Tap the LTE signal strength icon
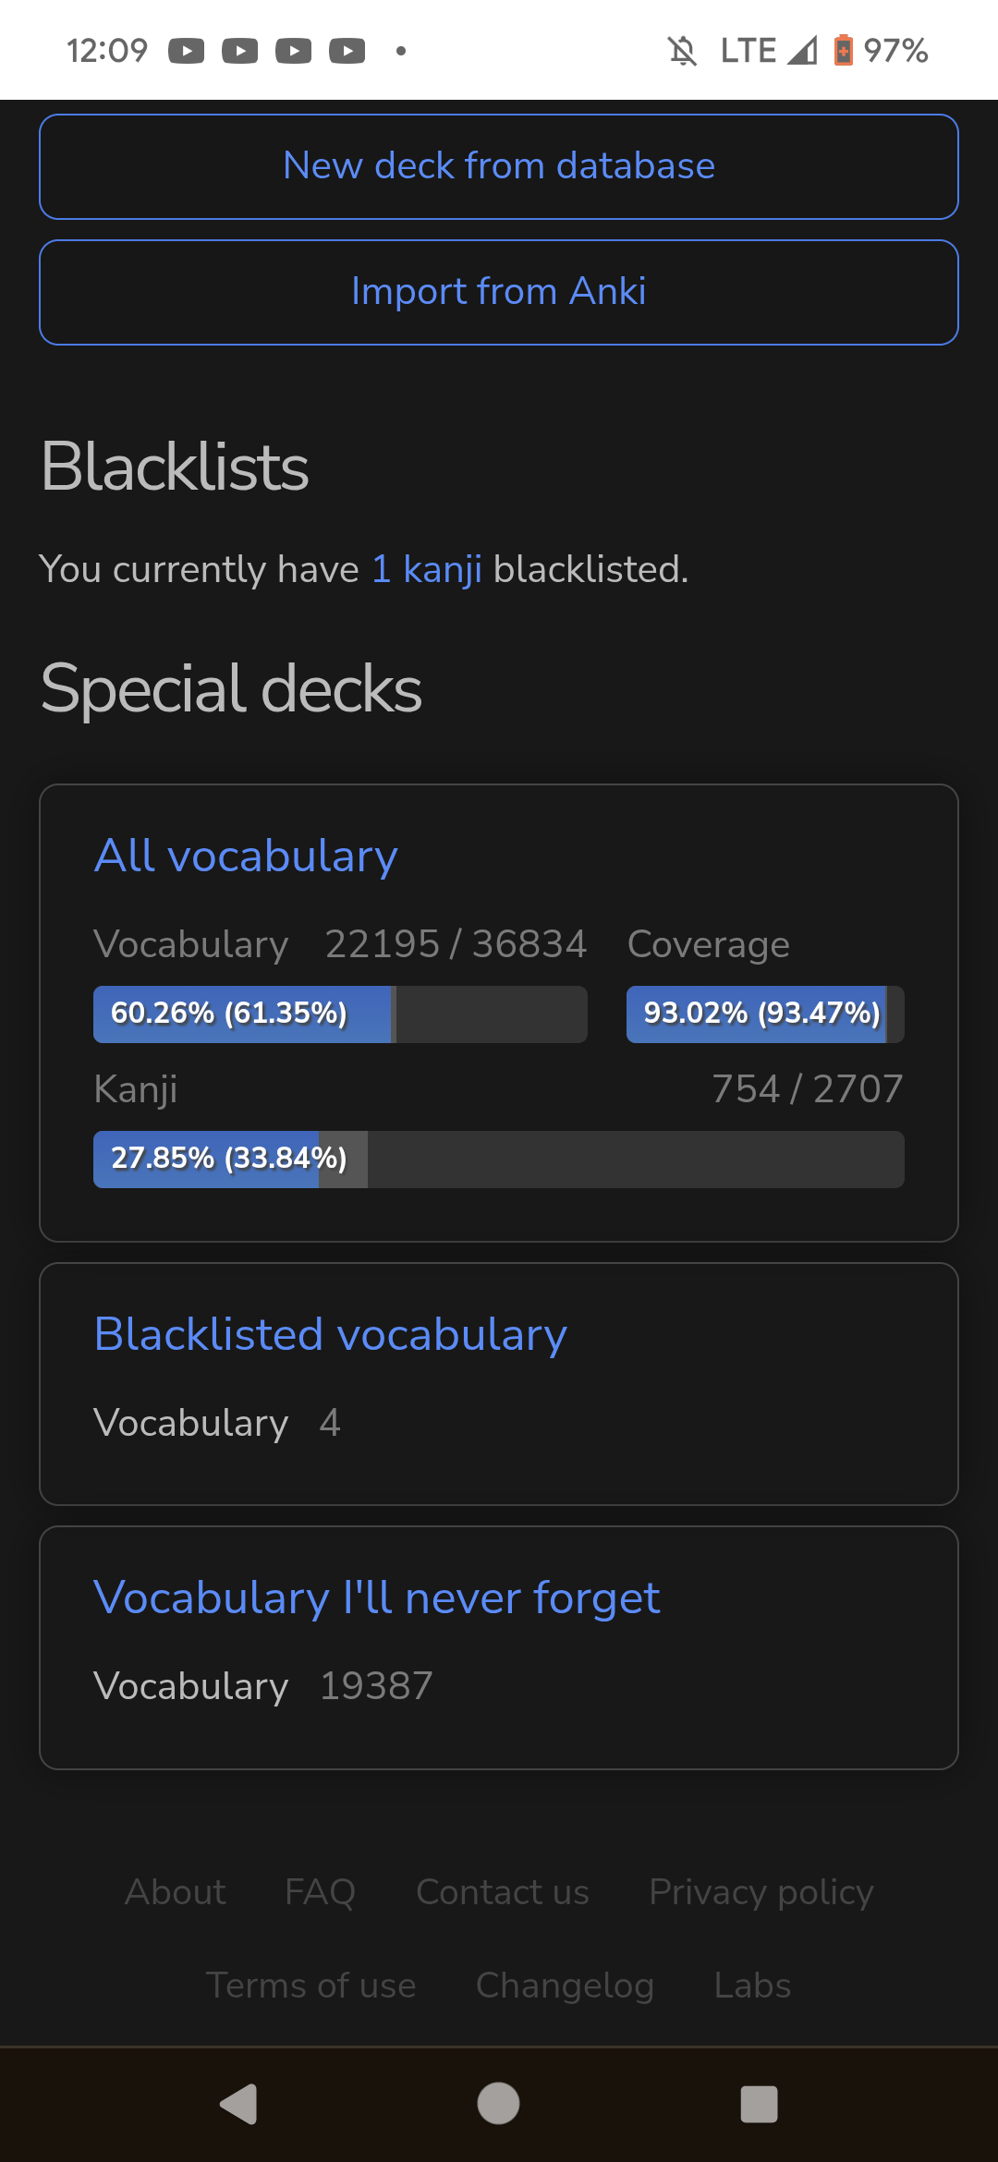998x2162 pixels. pyautogui.click(x=802, y=51)
